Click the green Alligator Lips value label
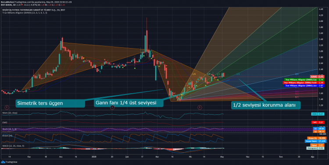Image resolution: width=329 pixels, height=165 pixels. click(304, 80)
